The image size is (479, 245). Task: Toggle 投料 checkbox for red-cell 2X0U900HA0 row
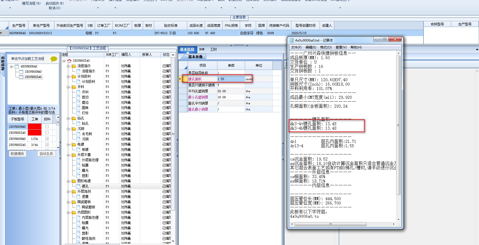point(47,127)
